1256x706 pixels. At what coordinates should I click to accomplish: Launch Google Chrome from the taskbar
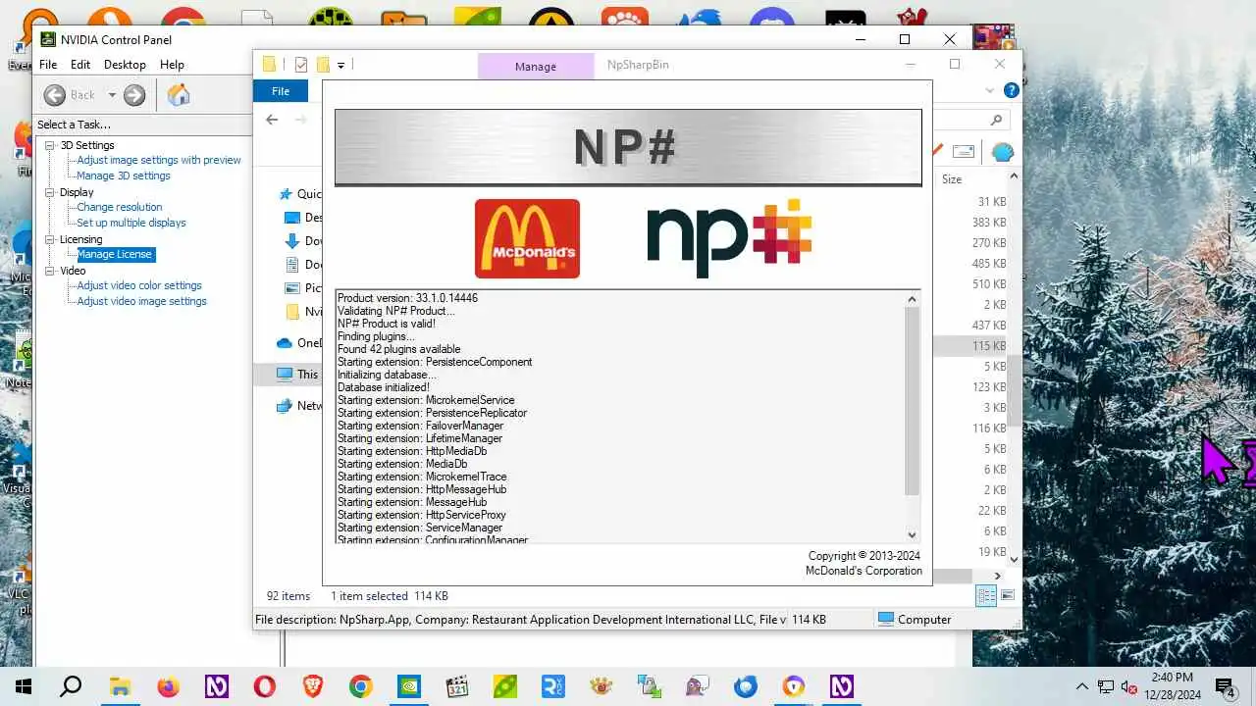point(360,686)
